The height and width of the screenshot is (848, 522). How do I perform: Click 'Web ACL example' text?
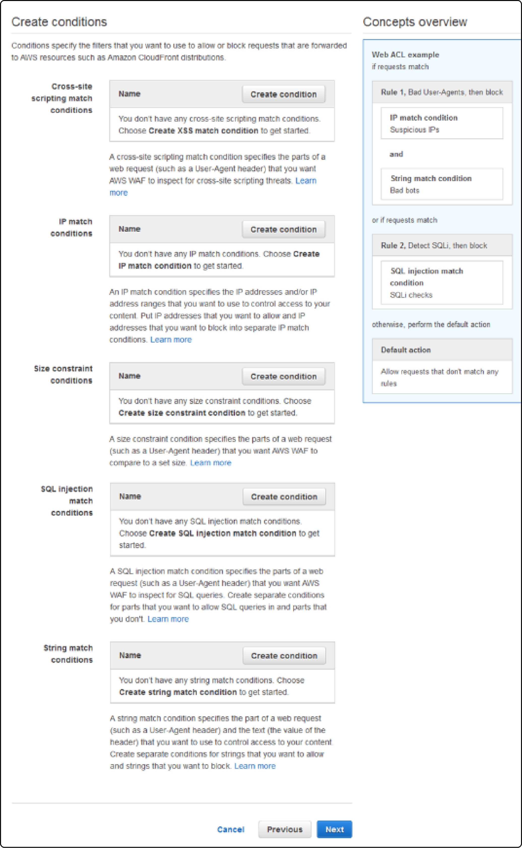(405, 55)
